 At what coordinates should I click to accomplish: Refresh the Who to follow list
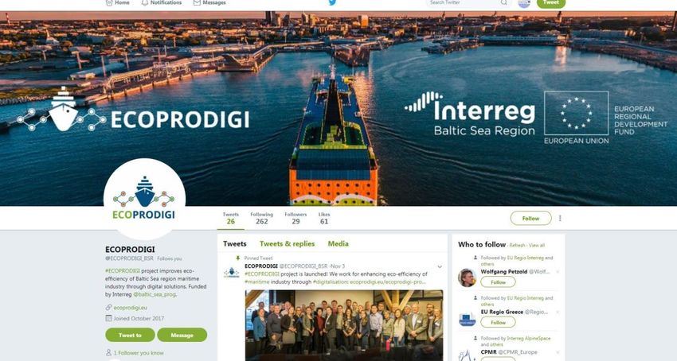517,246
